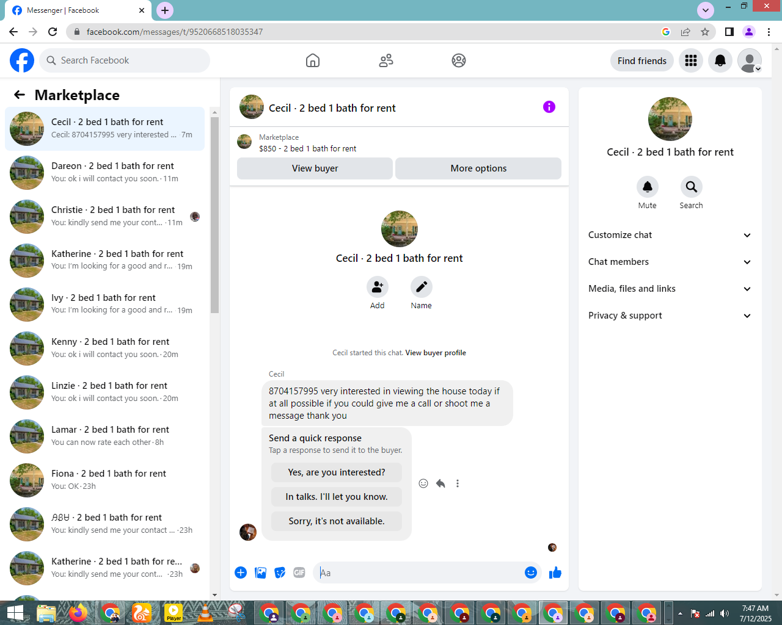The image size is (782, 625).
Task: Open the View buyer profile link
Action: (436, 353)
